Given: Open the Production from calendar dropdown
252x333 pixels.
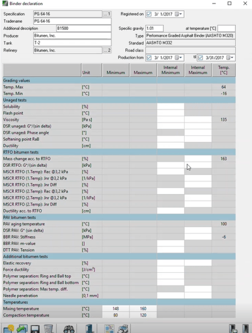Looking at the screenshot, I should pos(179,58).
